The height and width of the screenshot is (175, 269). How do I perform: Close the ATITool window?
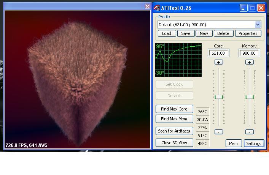click(261, 8)
